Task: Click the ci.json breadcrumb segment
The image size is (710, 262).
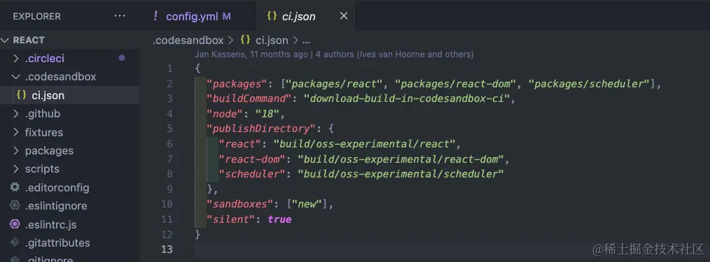Action: pos(272,41)
